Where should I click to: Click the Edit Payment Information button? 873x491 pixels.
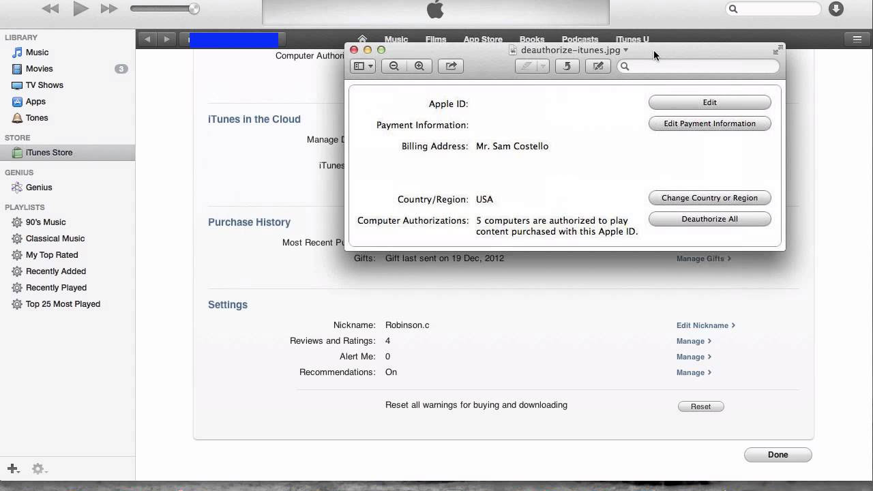710,123
